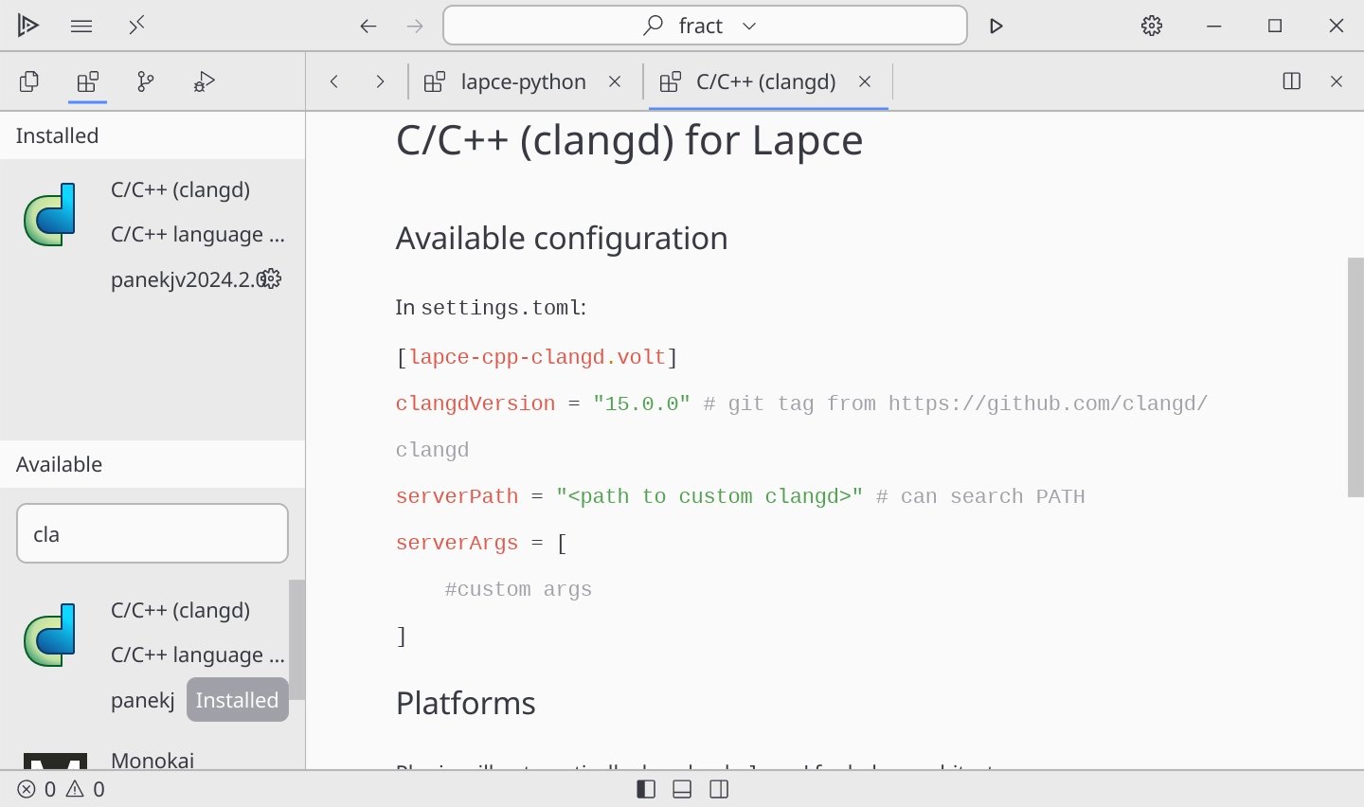Open the gear options for the installed clangd plugin
Screen dimensions: 1364x807
272,278
